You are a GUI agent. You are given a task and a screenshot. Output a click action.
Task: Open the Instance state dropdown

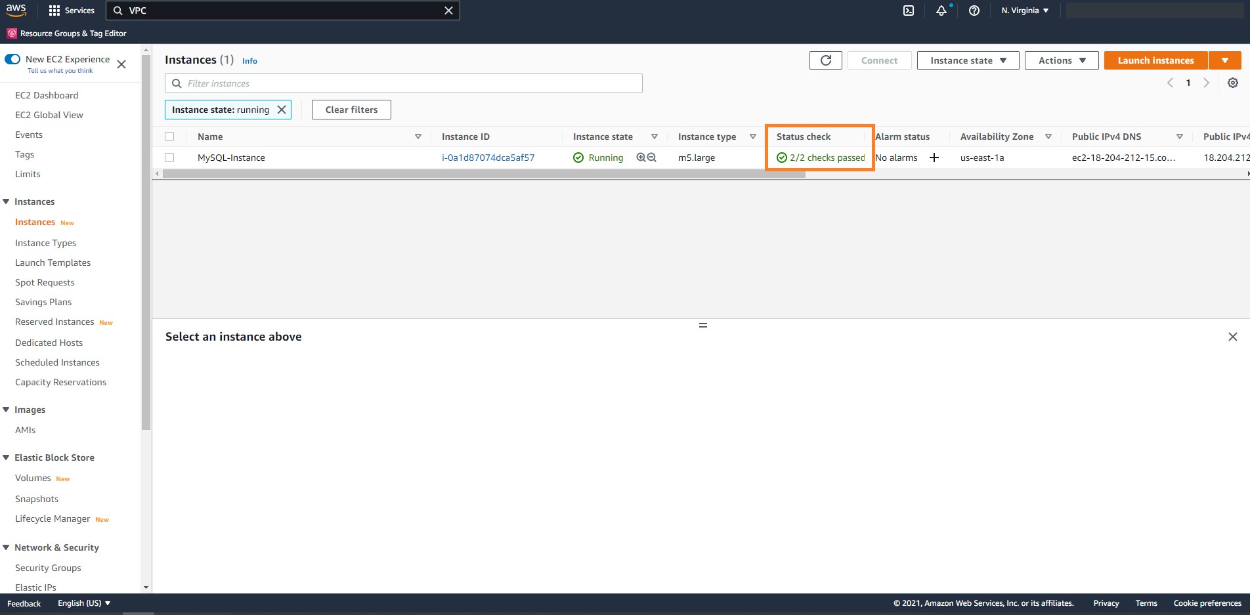(968, 60)
